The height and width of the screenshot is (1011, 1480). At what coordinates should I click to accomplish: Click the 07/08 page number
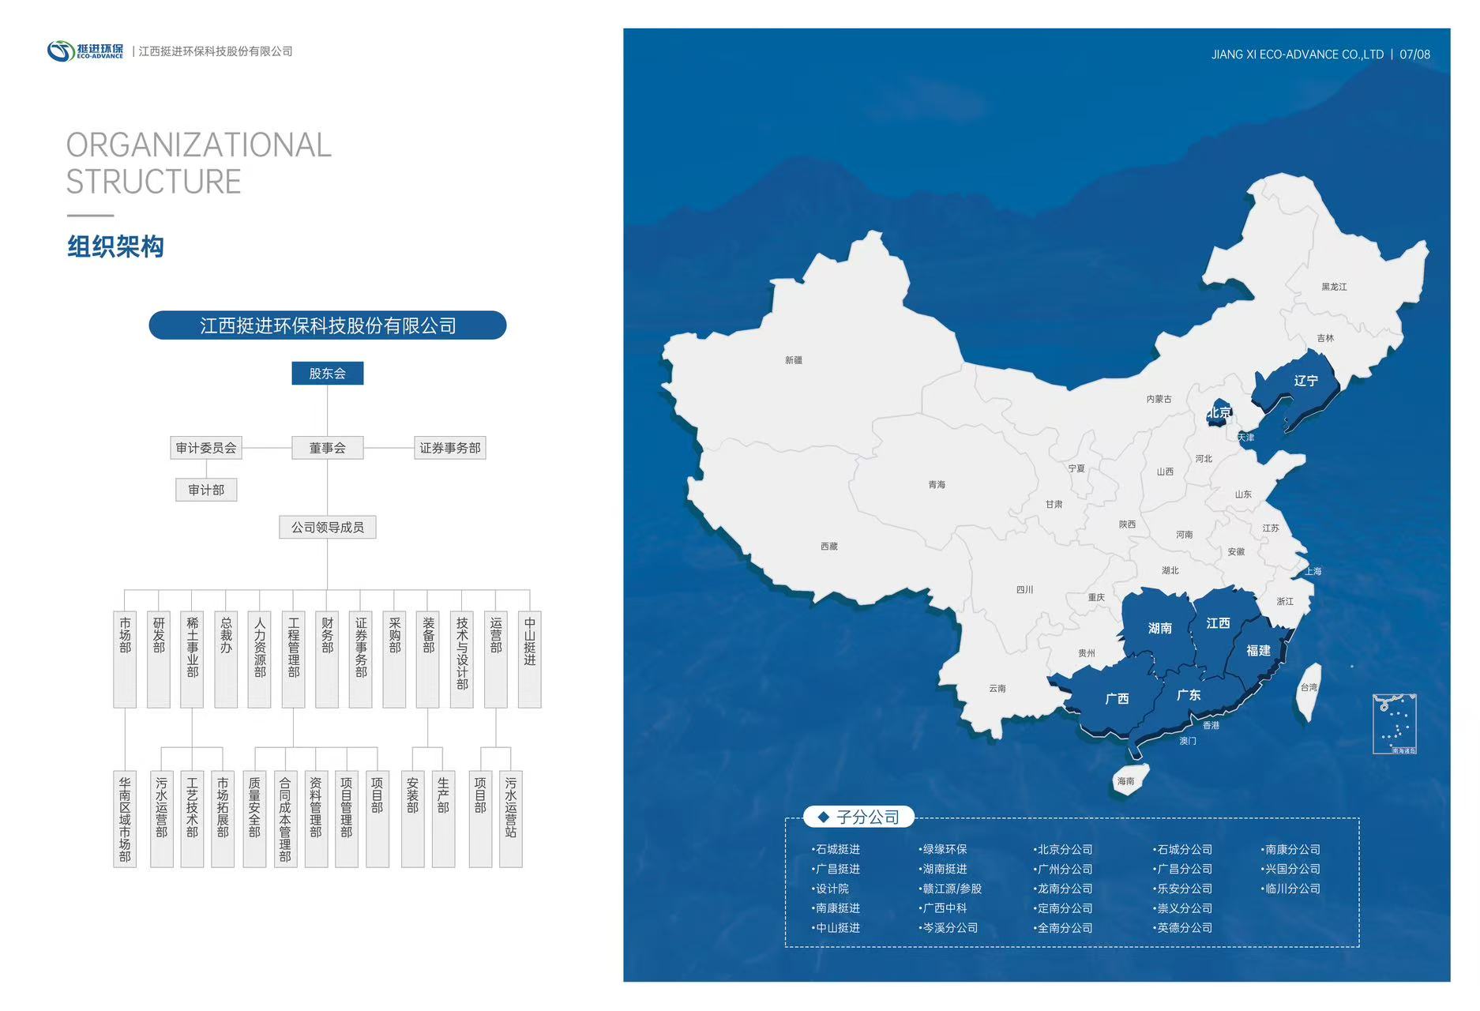point(1414,54)
